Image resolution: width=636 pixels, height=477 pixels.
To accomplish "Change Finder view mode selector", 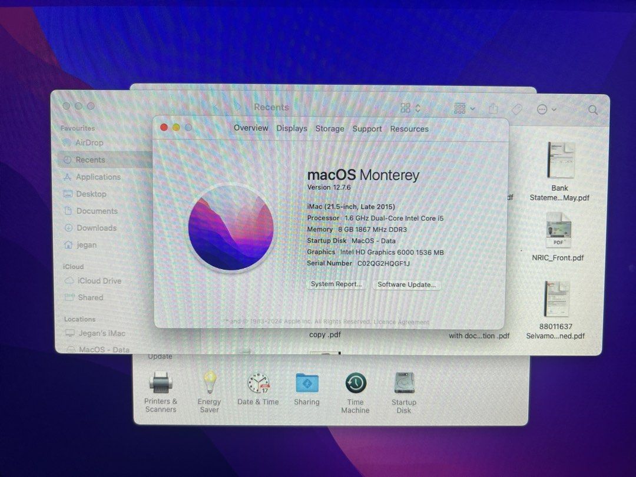I will click(410, 108).
